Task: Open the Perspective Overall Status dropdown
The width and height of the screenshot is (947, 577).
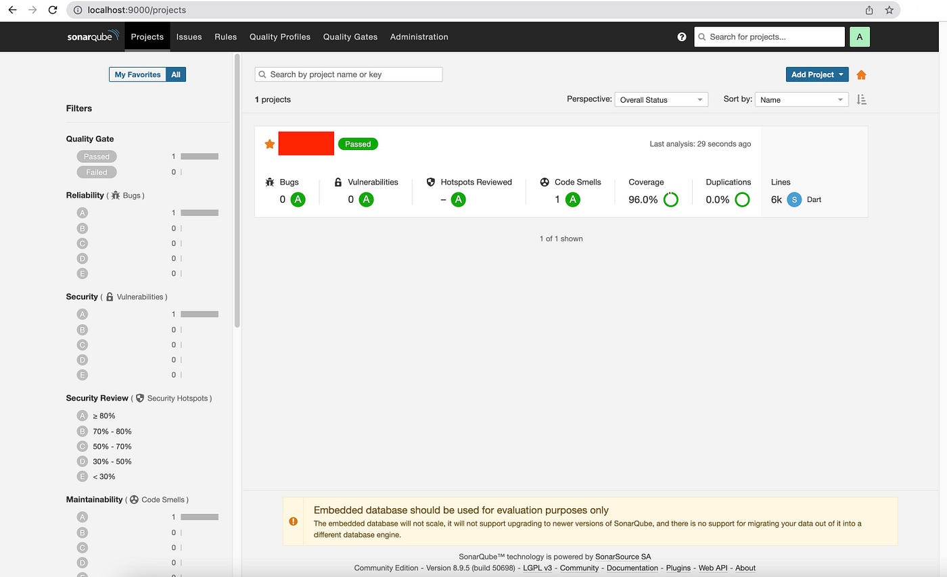Action: pos(661,99)
